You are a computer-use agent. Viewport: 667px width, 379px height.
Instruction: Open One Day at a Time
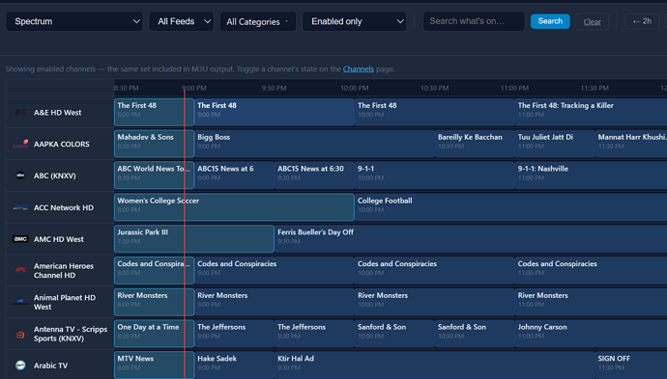pyautogui.click(x=154, y=333)
